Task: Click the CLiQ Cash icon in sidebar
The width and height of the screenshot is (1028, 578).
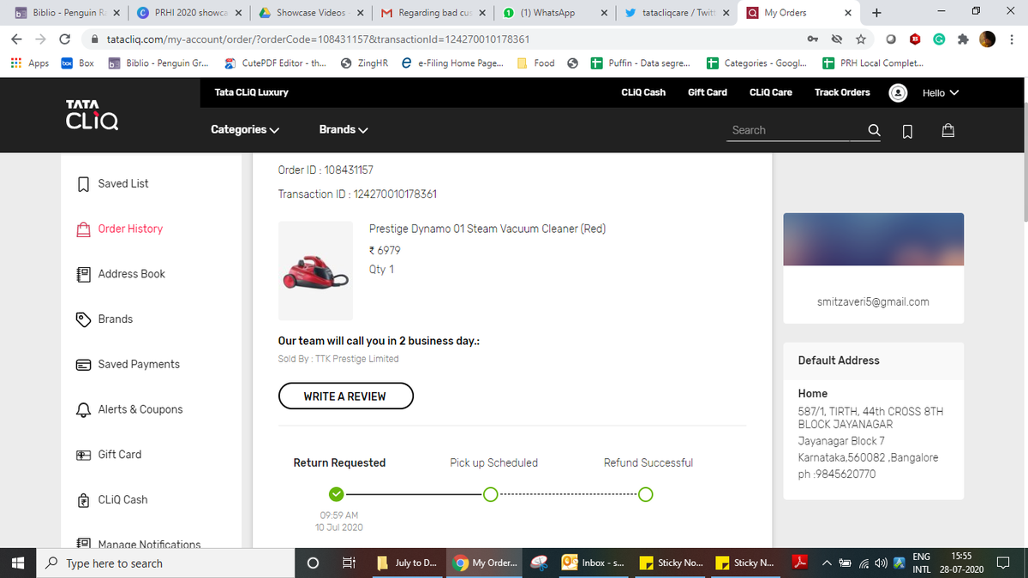Action: tap(84, 500)
